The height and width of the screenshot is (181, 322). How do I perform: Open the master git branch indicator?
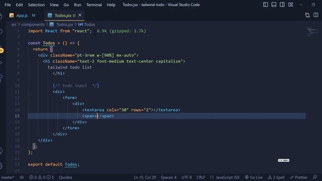pos(8,177)
